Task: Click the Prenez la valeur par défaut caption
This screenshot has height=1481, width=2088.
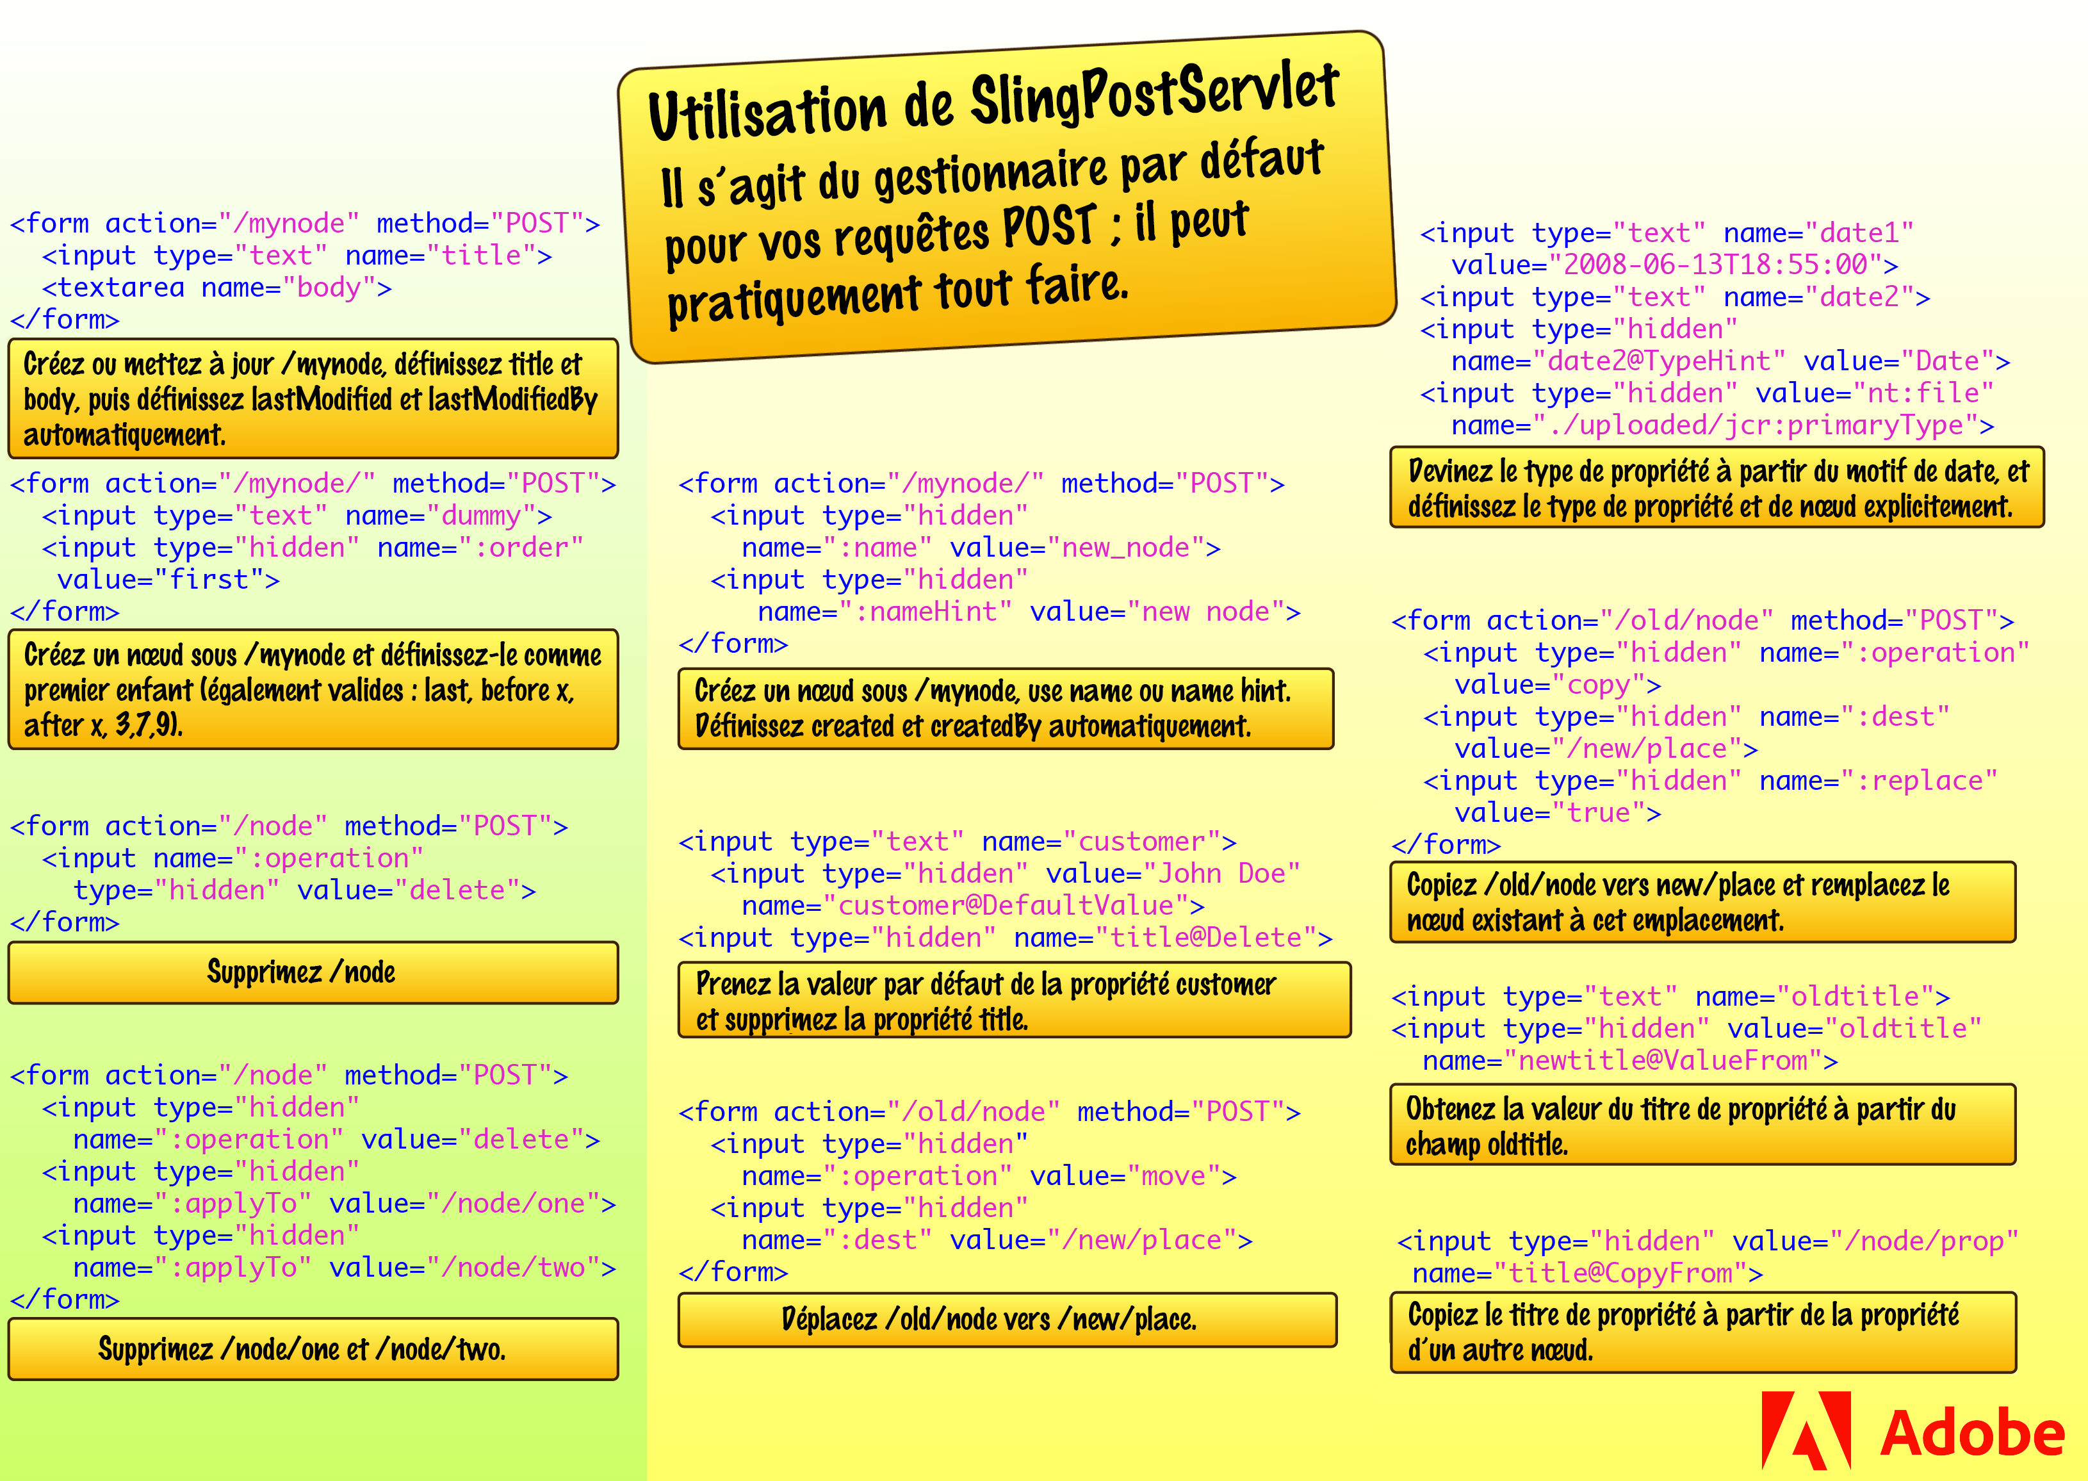Action: point(1013,1001)
